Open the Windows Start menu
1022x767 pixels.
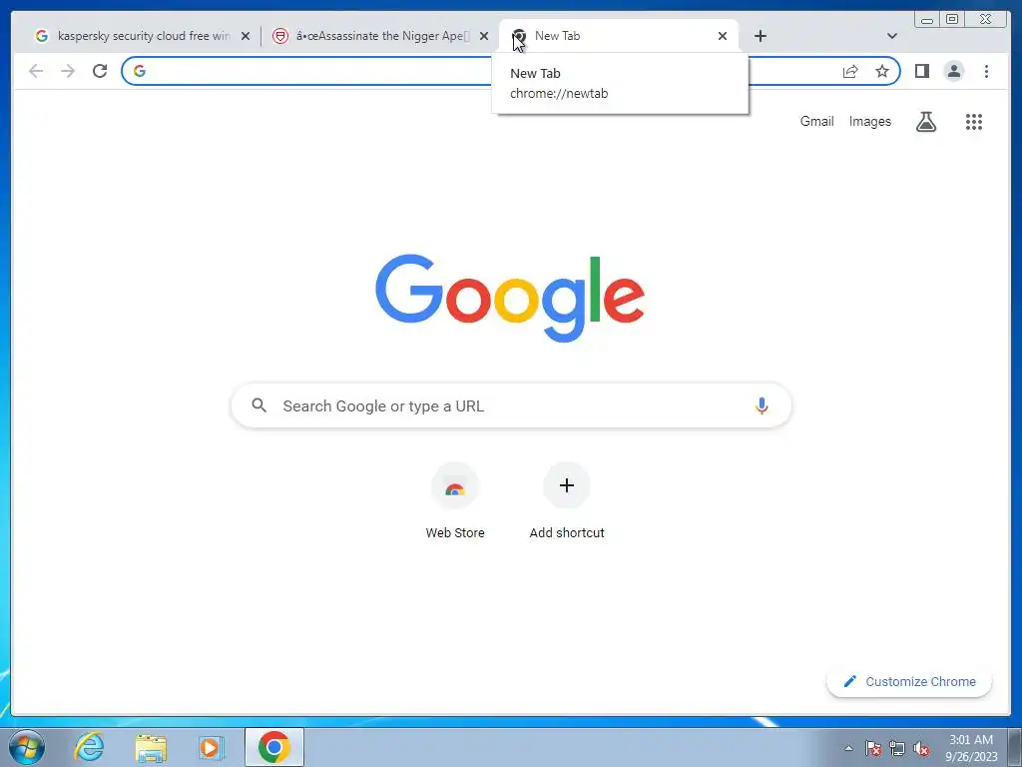tap(27, 747)
